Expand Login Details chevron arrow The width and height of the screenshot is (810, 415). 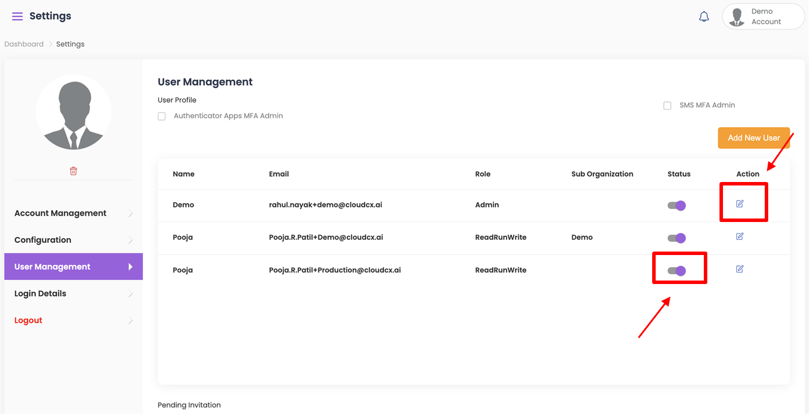(x=131, y=294)
